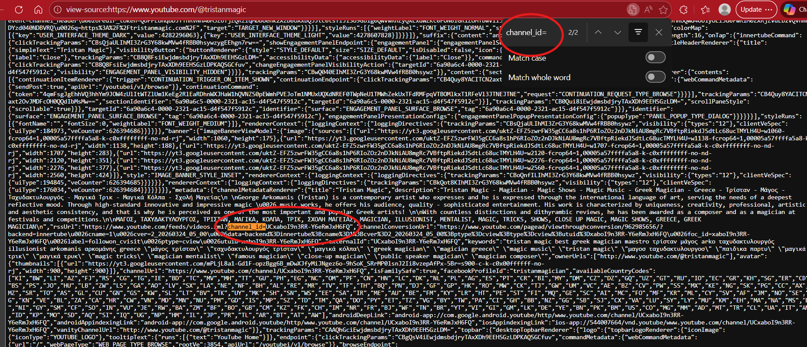This screenshot has width=807, height=347.
Task: Open the Extensions puzzle icon
Action: (x=683, y=10)
